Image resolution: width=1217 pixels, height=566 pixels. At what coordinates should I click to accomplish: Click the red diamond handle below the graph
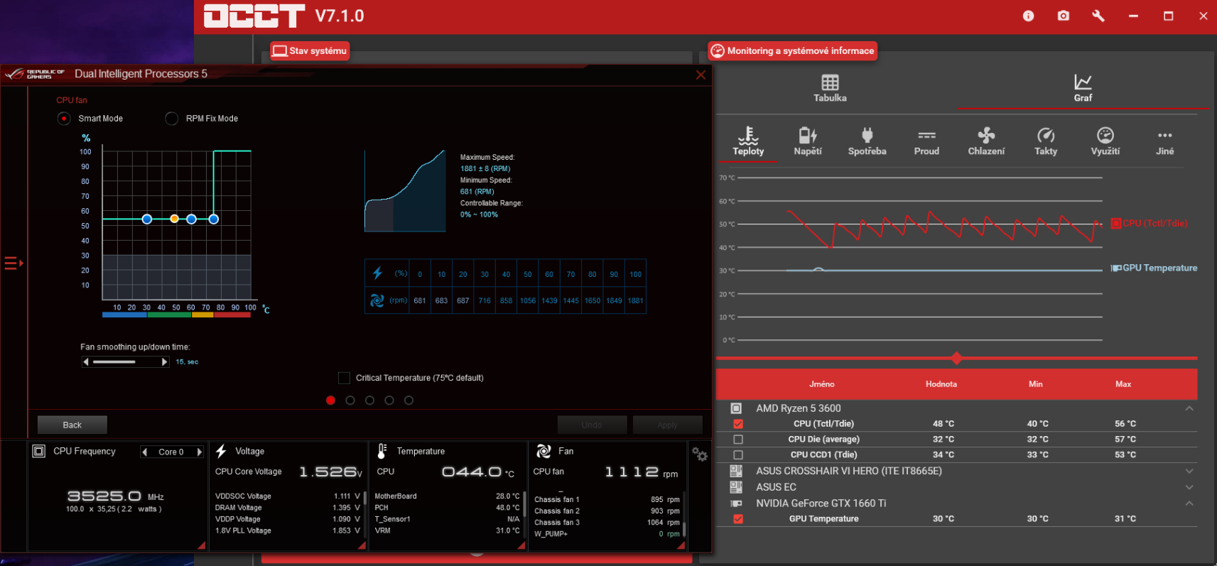[956, 358]
